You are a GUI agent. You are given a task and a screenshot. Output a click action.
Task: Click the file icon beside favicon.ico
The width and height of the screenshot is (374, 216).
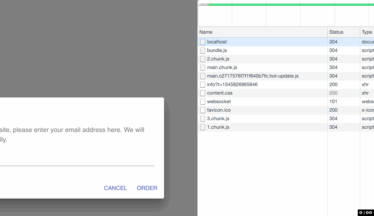pos(203,110)
